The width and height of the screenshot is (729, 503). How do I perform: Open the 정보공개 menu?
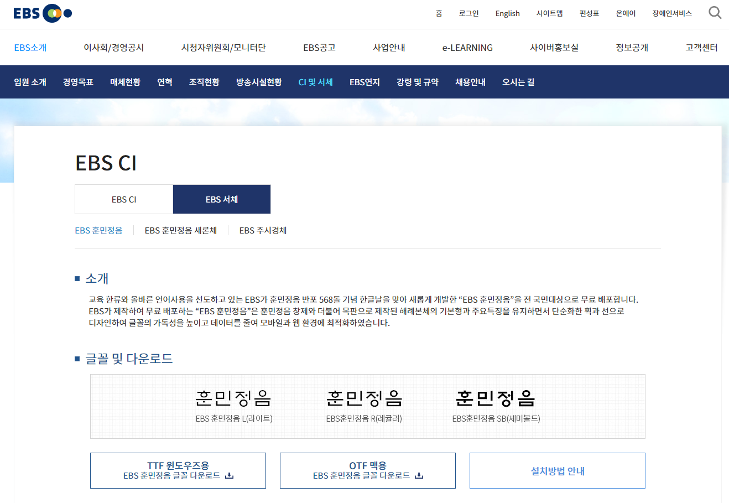(x=630, y=48)
